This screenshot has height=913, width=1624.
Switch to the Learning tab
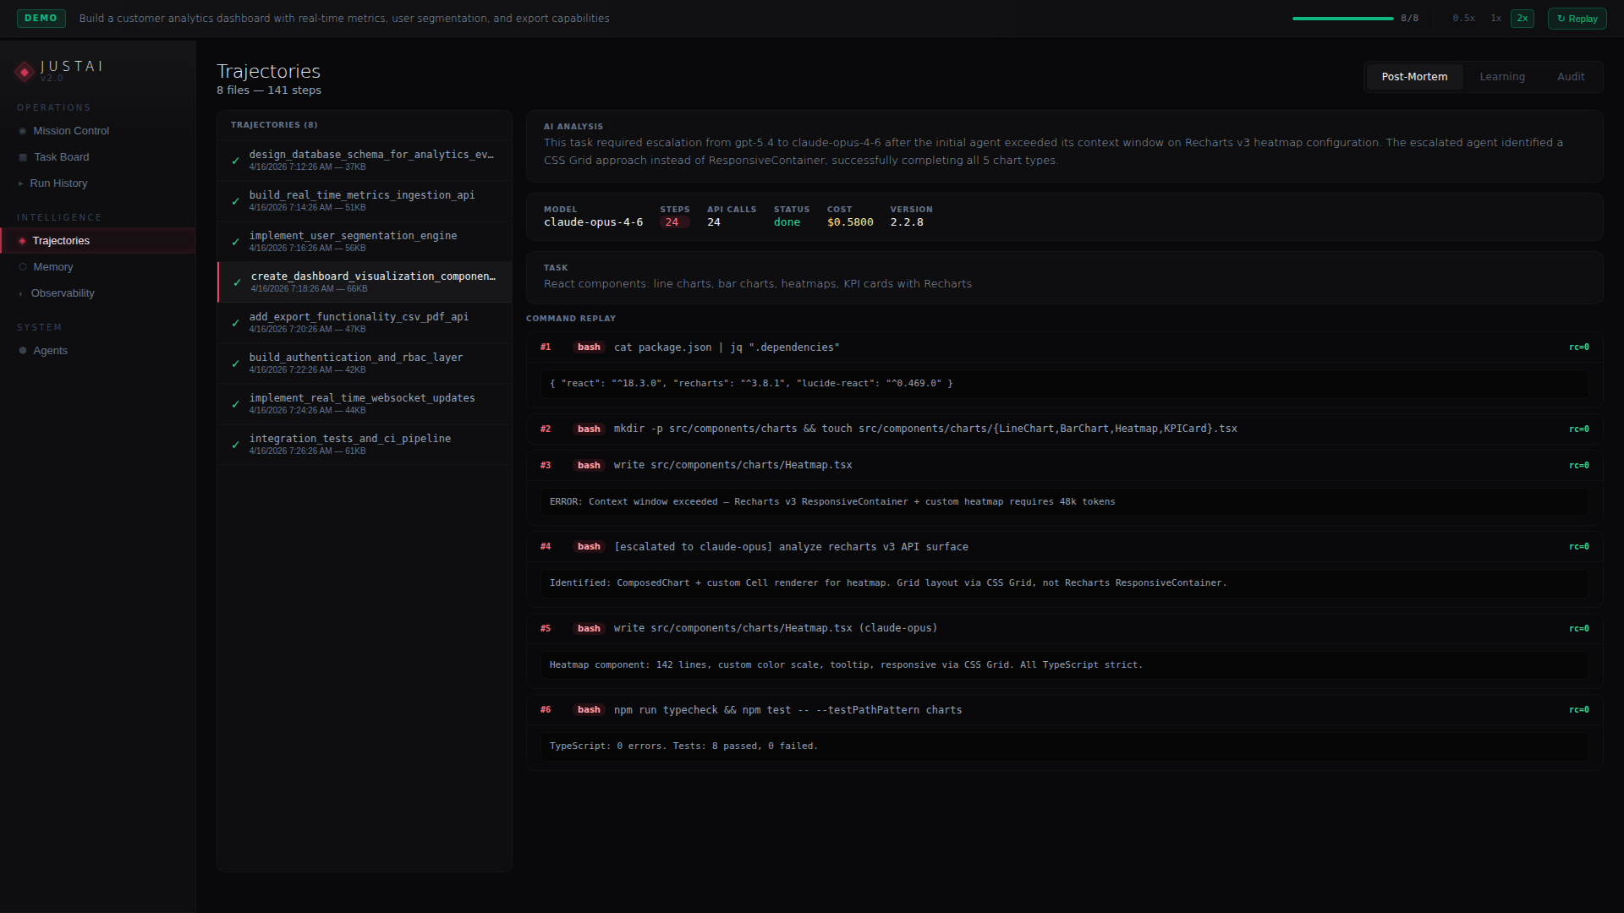[1502, 77]
